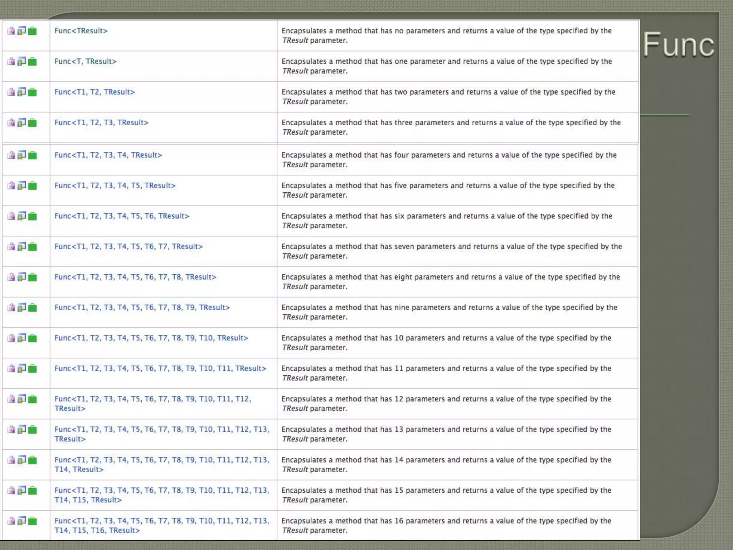
Task: Click the delegate icon in the 11-parameter Func row
Action: (x=11, y=368)
